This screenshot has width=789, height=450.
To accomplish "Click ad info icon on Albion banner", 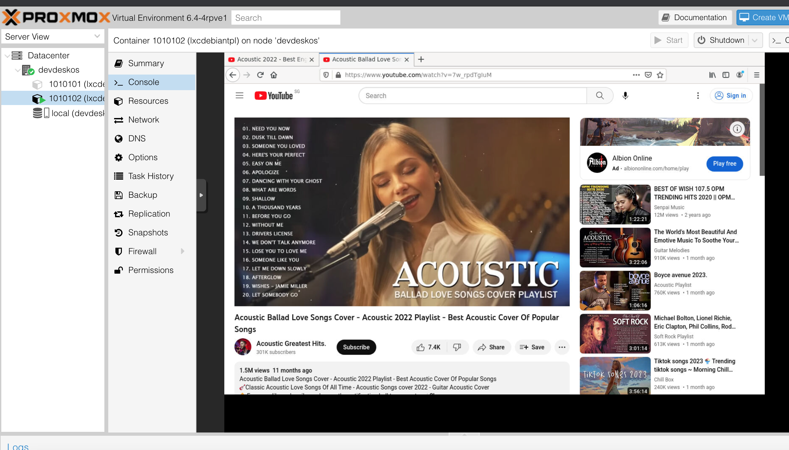I will pos(737,129).
